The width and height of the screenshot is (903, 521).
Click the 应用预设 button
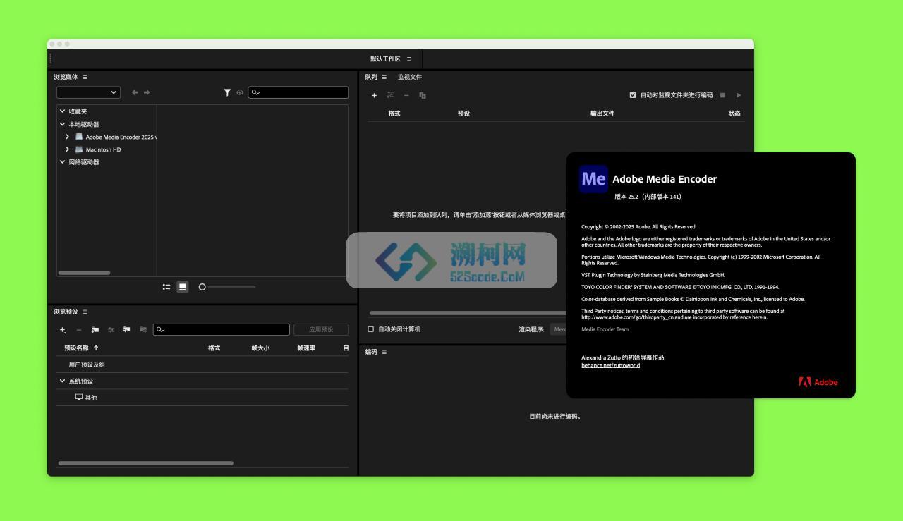pos(321,329)
